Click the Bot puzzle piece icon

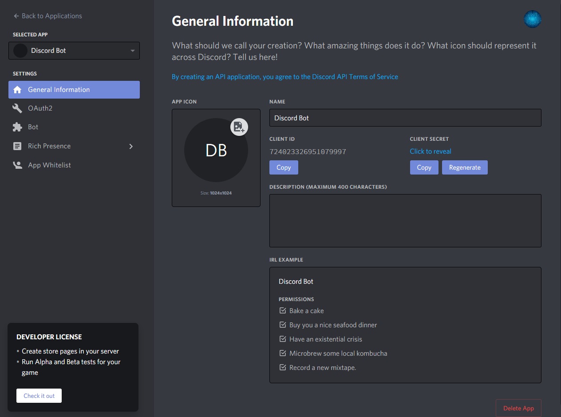[x=17, y=127]
